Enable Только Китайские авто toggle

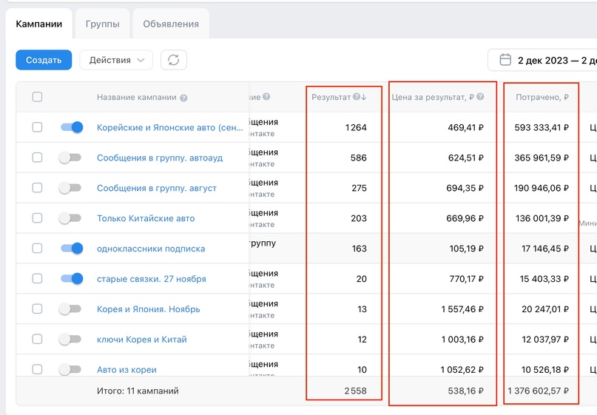tap(70, 217)
